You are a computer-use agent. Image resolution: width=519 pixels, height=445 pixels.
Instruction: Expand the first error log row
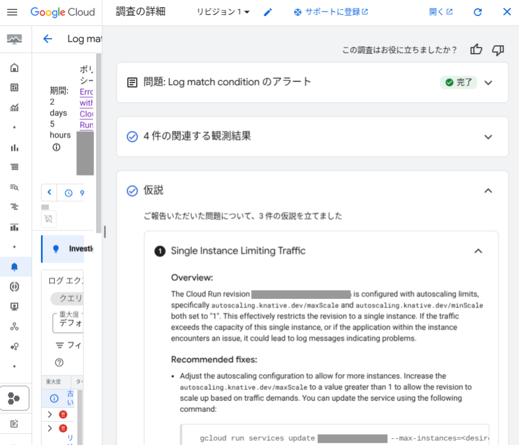click(x=50, y=415)
